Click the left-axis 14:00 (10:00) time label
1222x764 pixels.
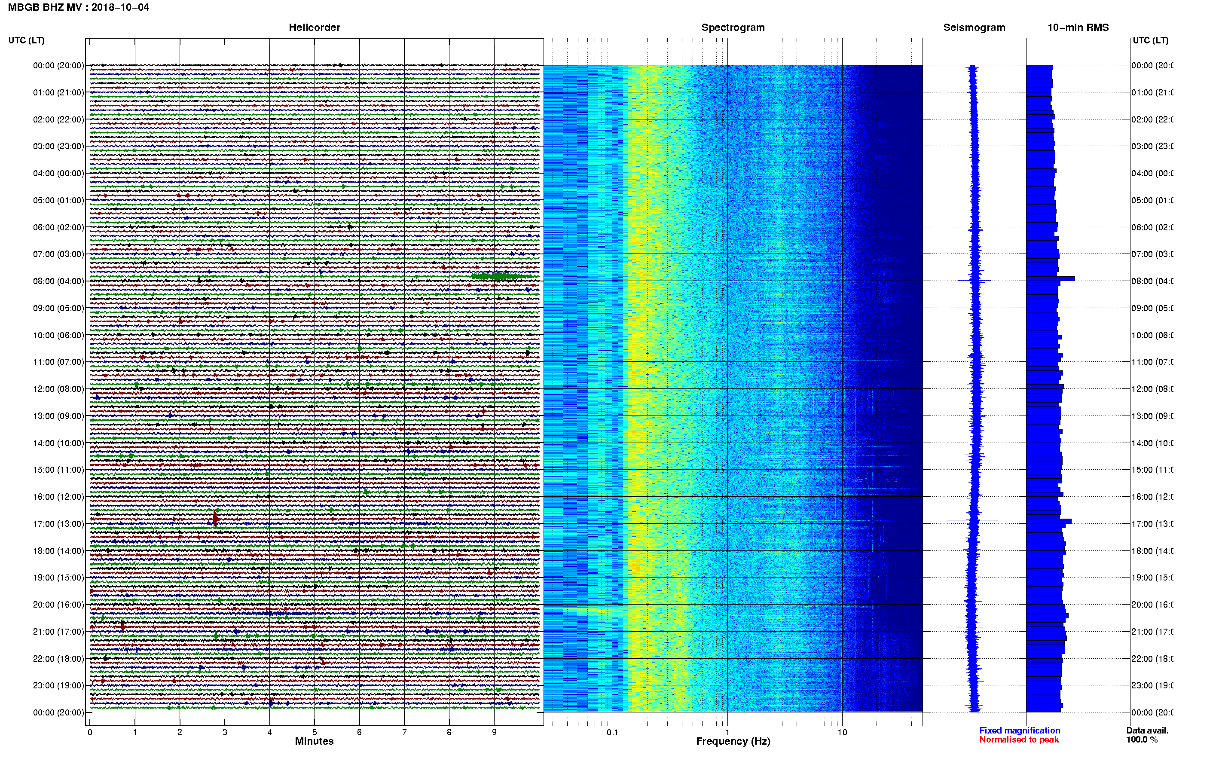pos(58,443)
